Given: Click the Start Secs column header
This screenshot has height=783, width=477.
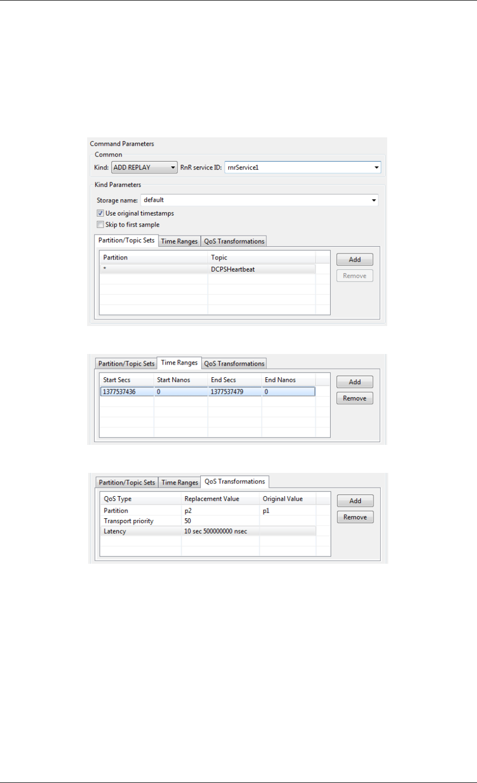Looking at the screenshot, I should [127, 380].
